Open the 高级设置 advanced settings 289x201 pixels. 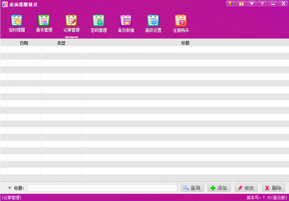[153, 23]
